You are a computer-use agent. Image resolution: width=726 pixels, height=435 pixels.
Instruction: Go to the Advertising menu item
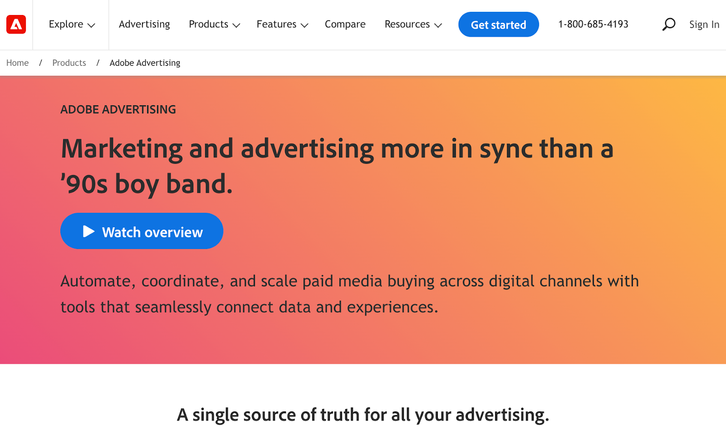(x=144, y=24)
